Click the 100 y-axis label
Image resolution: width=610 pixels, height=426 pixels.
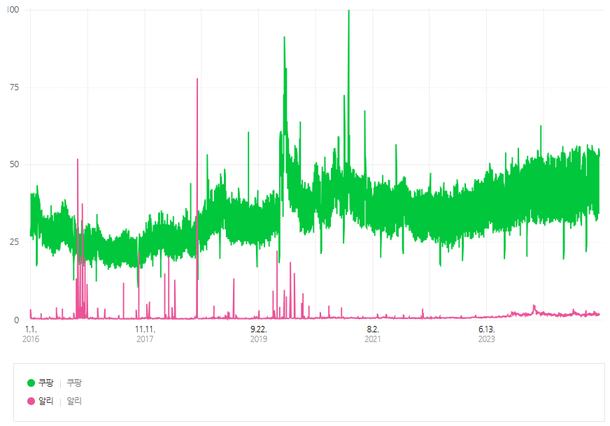(13, 10)
